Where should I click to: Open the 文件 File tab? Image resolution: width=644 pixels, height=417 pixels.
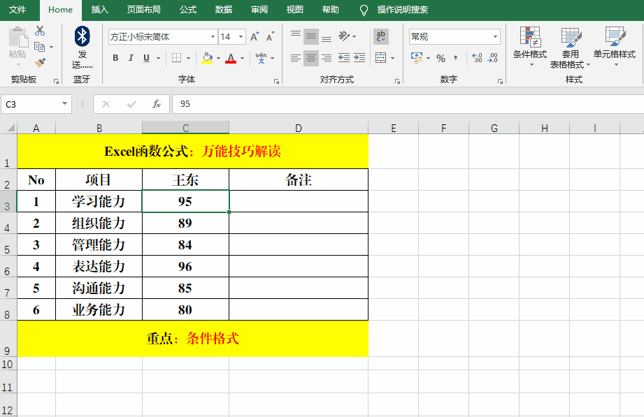(x=17, y=10)
